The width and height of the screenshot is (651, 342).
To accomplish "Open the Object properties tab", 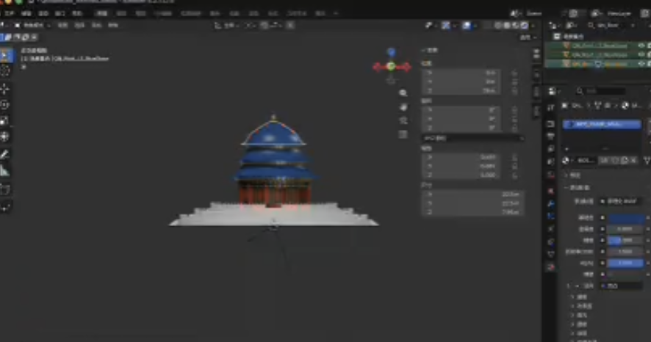I will point(550,191).
